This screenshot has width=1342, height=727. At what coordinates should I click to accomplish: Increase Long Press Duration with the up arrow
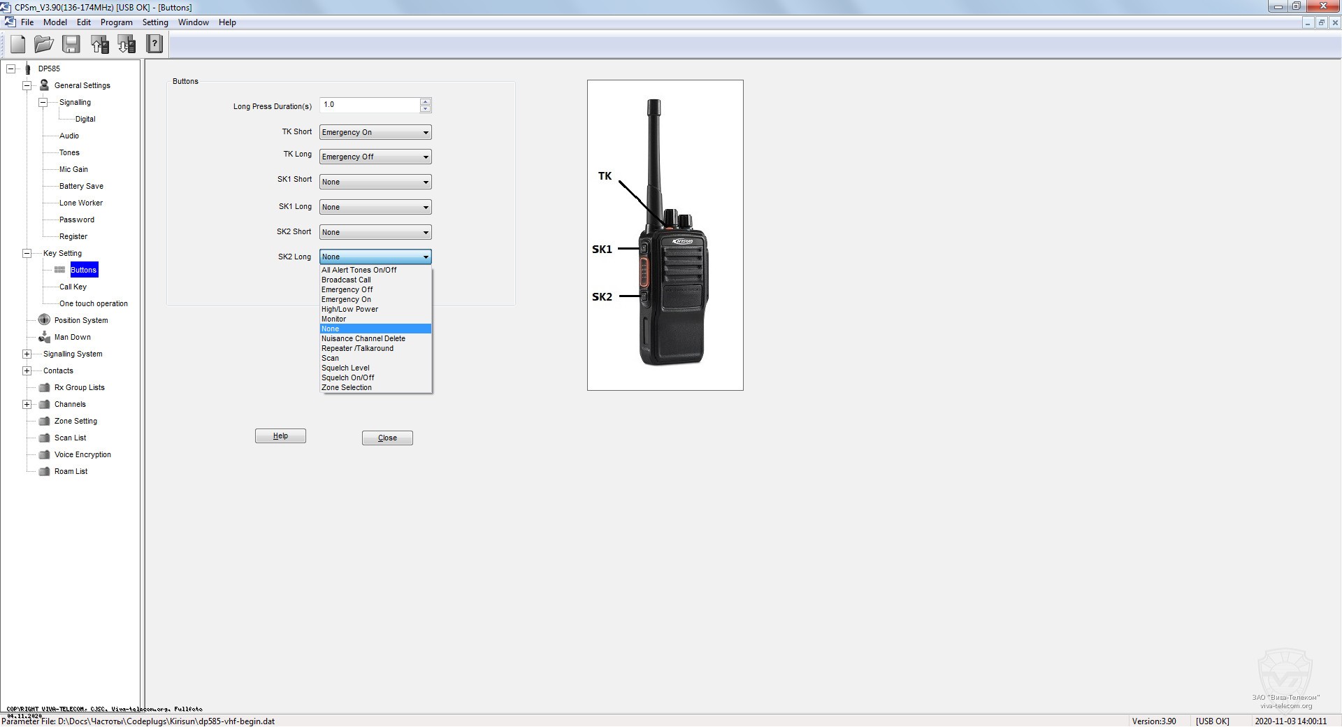click(425, 102)
